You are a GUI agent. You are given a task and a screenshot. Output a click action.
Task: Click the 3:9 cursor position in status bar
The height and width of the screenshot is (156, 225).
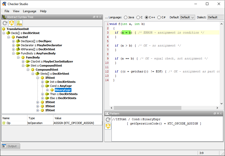[x=202, y=153]
